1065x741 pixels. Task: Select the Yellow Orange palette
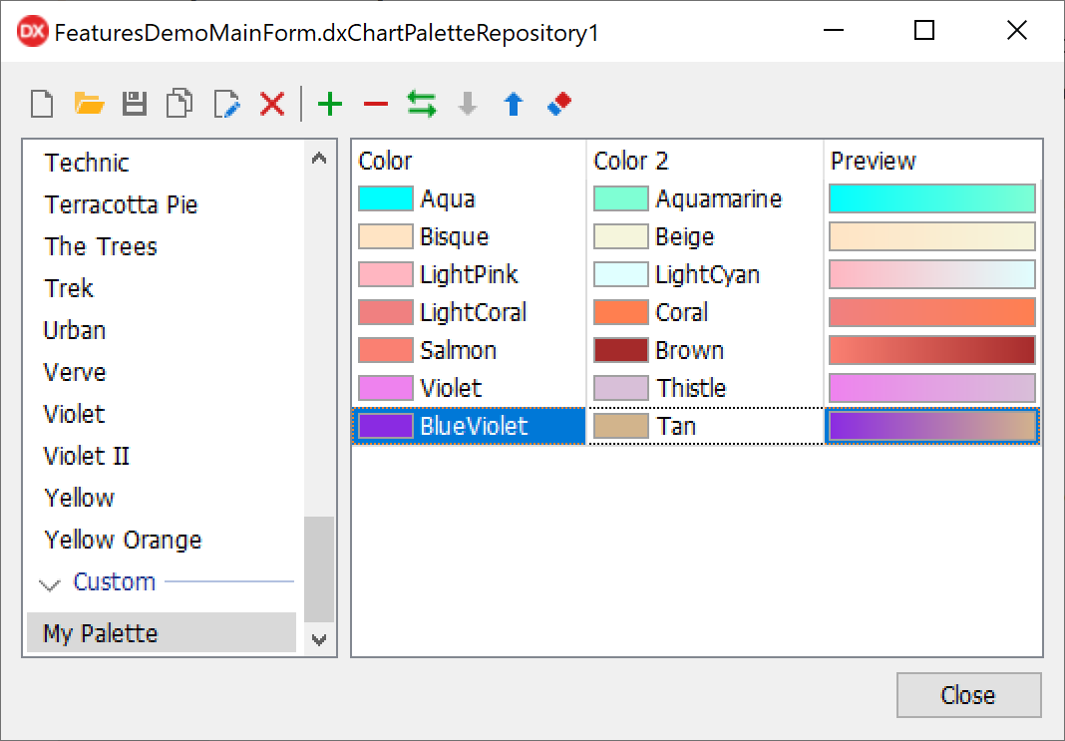[x=123, y=540]
